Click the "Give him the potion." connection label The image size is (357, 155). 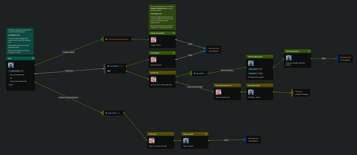(227, 70)
